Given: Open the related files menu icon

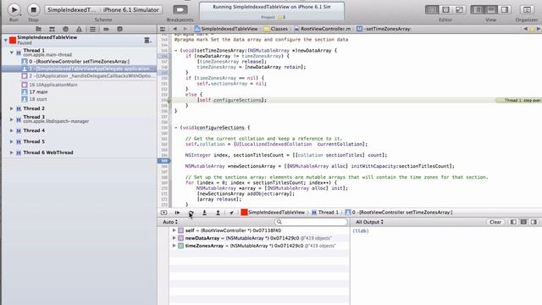Looking at the screenshot, I should click(x=163, y=29).
